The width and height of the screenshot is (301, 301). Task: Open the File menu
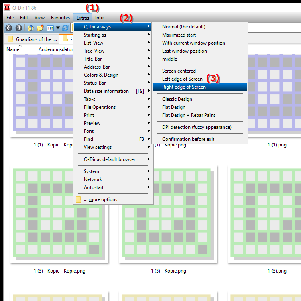10,18
